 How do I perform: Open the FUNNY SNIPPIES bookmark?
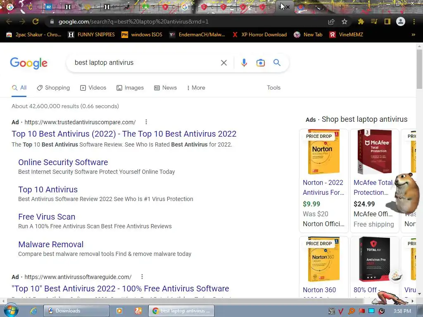91,35
